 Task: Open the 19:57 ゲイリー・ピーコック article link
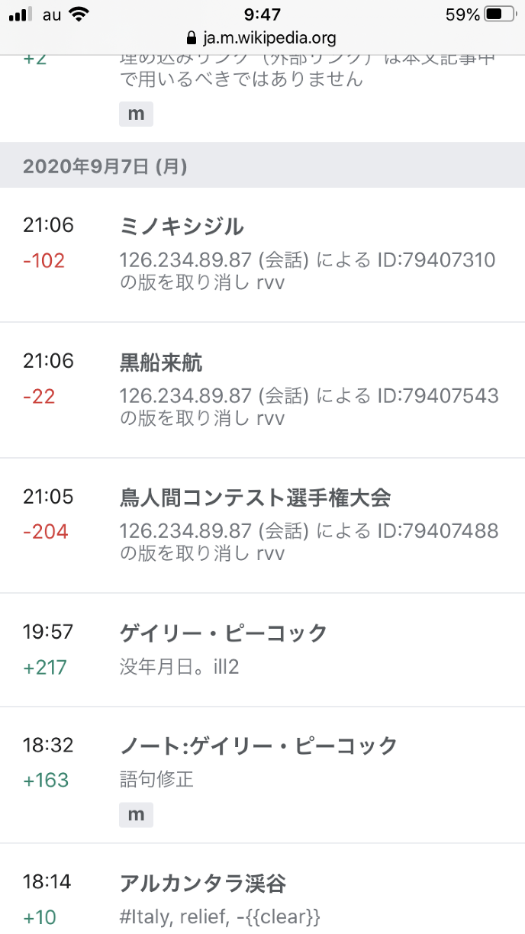coord(223,633)
